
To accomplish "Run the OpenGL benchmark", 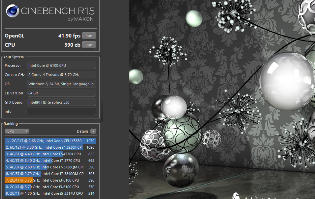I will [x=89, y=36].
